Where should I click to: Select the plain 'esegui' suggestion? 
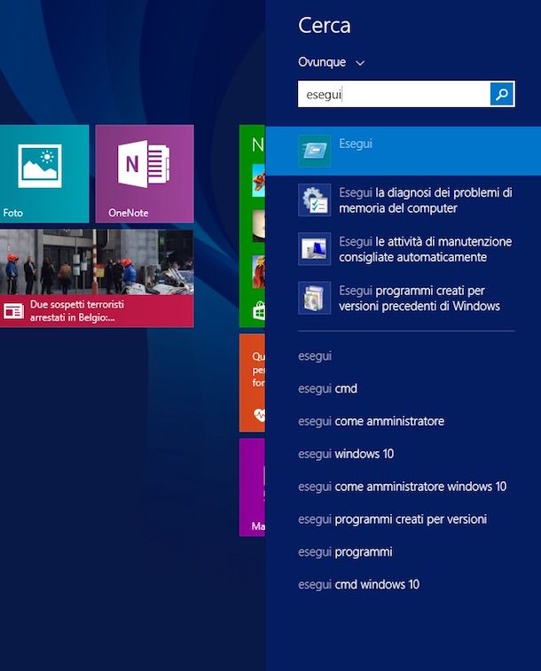(x=315, y=356)
